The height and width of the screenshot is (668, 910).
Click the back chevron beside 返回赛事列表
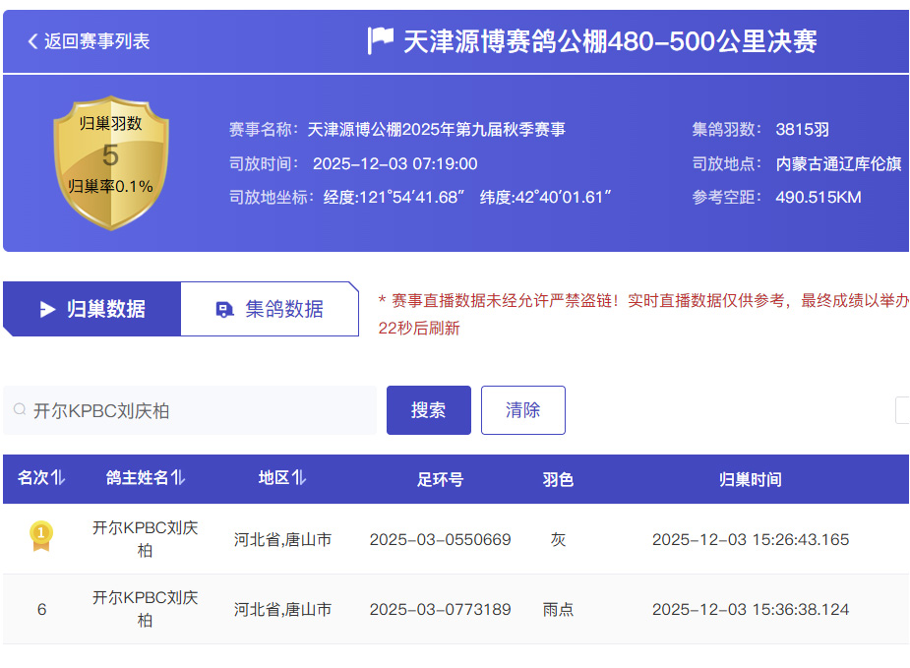click(x=32, y=41)
